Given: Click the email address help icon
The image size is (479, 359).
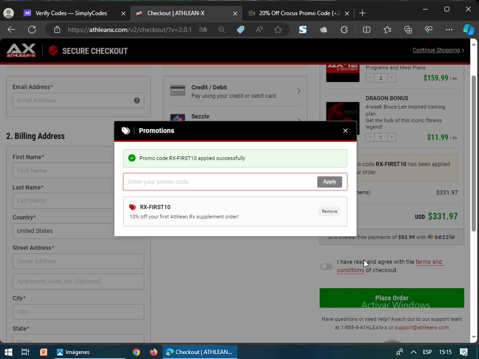Looking at the screenshot, I should (x=137, y=101).
